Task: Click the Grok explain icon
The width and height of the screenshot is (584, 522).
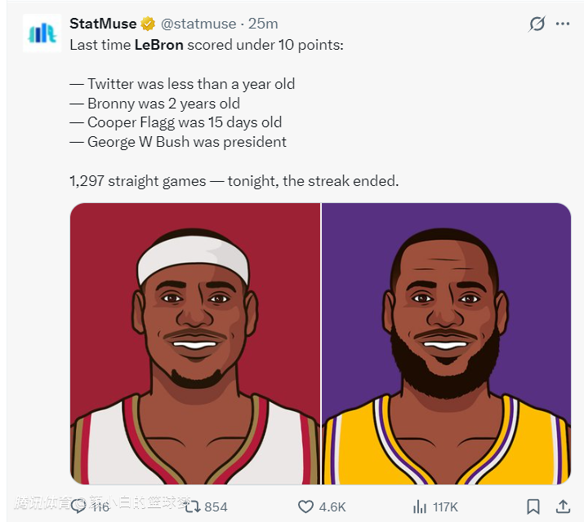Action: point(537,24)
